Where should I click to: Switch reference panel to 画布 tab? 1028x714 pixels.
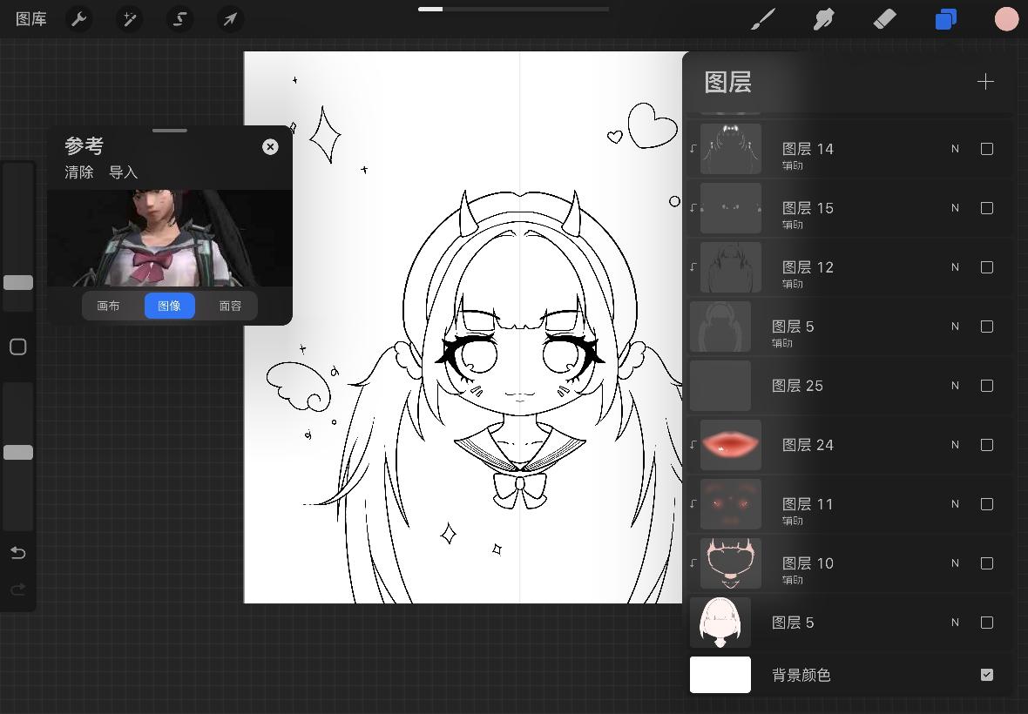[108, 306]
